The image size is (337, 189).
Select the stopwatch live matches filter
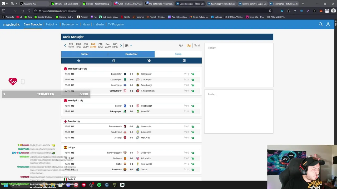(x=114, y=61)
